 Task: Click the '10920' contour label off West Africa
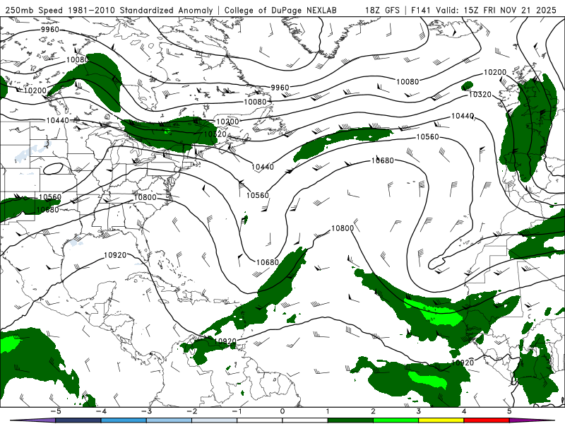tap(463, 363)
